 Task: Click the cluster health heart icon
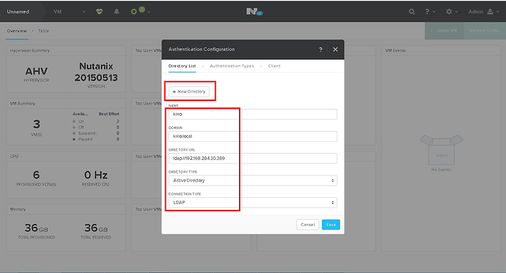99,12
